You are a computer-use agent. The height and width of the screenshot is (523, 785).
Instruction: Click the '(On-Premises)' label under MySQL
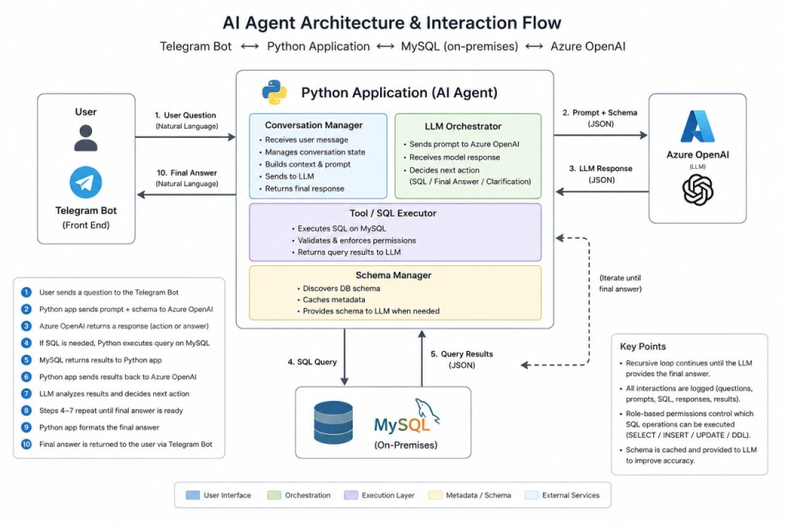[x=406, y=445]
